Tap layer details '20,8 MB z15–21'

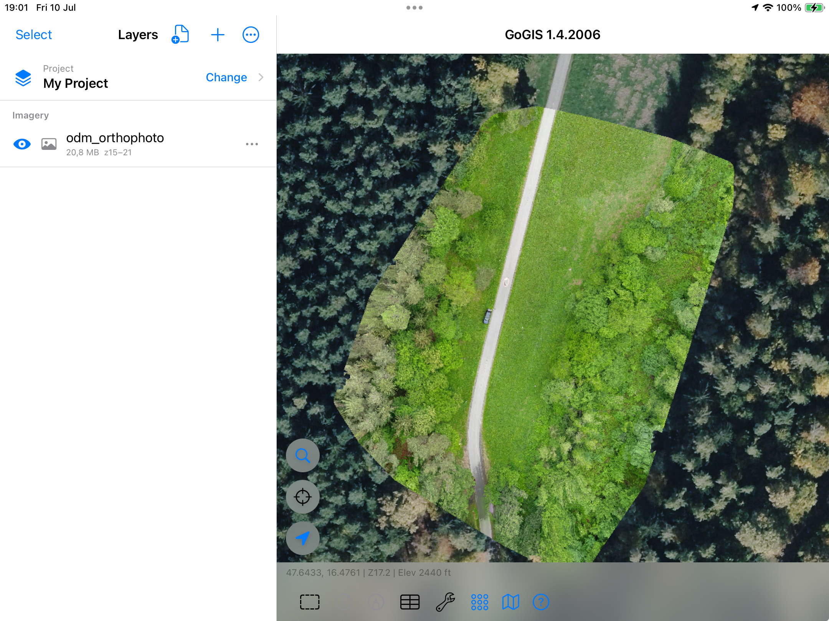click(99, 153)
